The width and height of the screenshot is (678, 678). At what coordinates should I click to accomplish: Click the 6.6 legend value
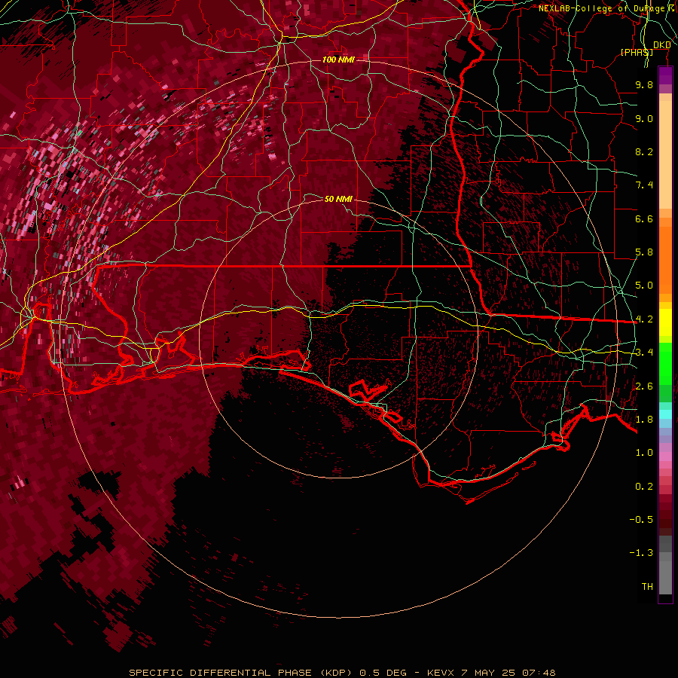[x=644, y=218]
